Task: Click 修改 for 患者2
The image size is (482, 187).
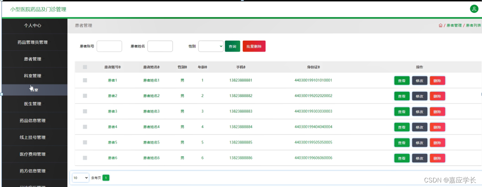Action: pyautogui.click(x=420, y=96)
